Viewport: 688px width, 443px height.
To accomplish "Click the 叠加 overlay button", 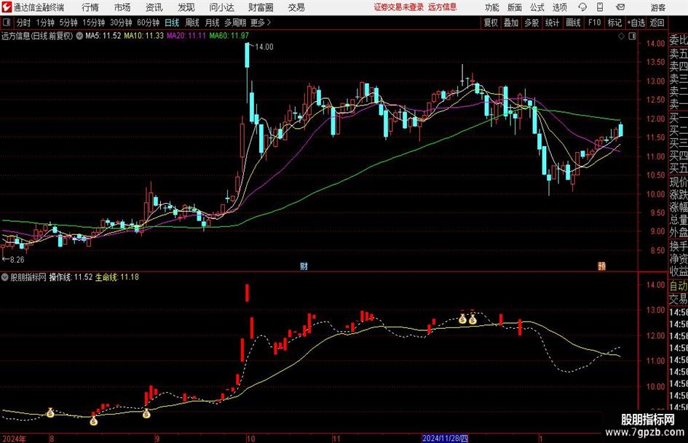I will coord(511,23).
